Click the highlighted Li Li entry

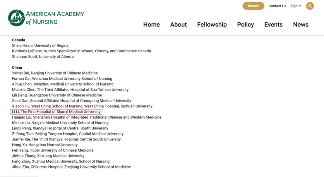coord(56,112)
